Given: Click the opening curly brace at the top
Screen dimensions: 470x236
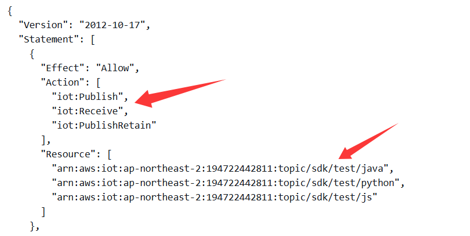Looking at the screenshot, I should (x=10, y=11).
